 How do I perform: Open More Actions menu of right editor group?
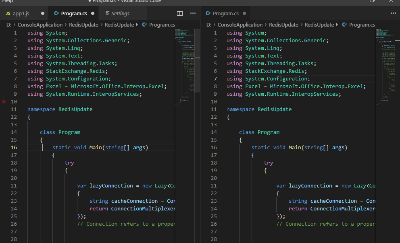(393, 13)
